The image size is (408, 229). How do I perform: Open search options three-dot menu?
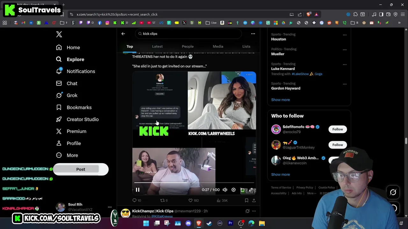[x=253, y=34]
